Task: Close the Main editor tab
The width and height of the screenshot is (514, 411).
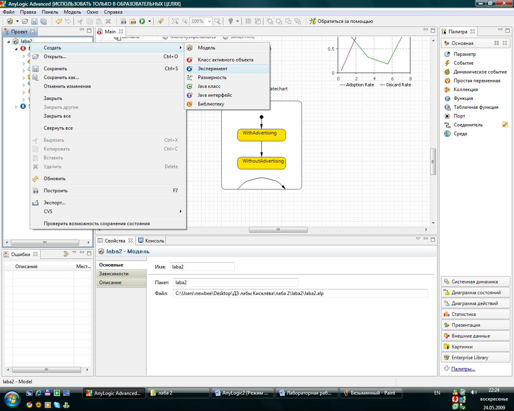Action: point(121,31)
